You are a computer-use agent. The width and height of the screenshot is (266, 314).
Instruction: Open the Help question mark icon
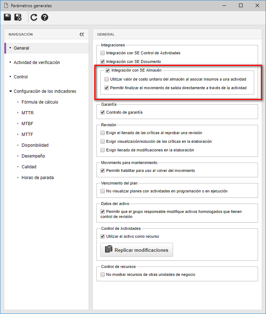pyautogui.click(x=45, y=17)
